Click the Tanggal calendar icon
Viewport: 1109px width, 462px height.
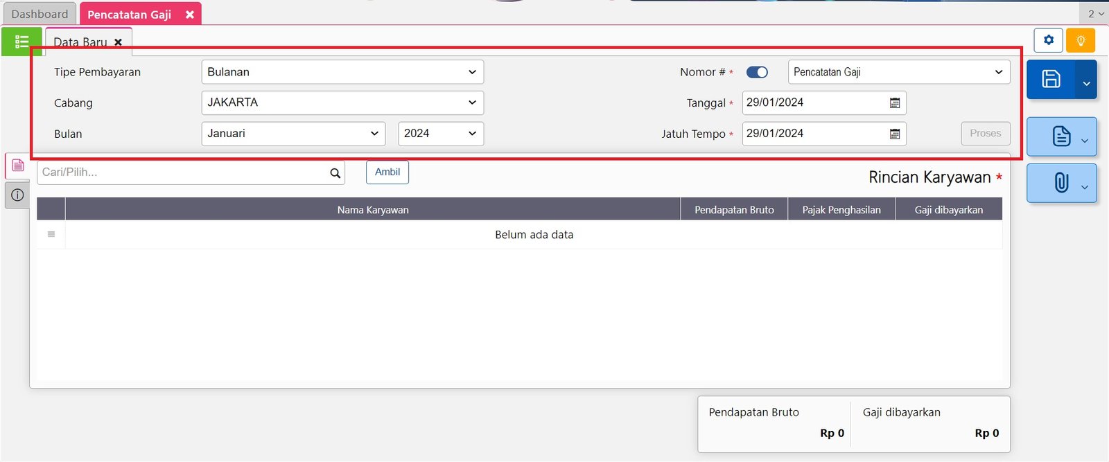895,103
